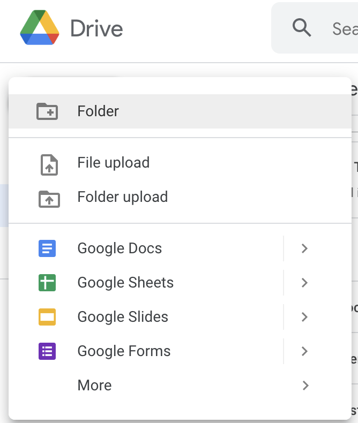Focus the Search in Drive field

(315, 28)
